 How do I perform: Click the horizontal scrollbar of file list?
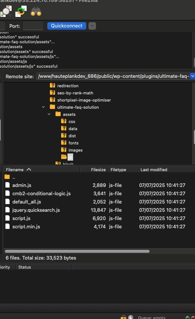pos(77,251)
